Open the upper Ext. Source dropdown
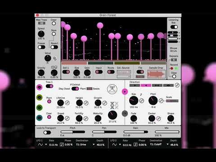Viewport: 216px width, 162px height. 124,72
